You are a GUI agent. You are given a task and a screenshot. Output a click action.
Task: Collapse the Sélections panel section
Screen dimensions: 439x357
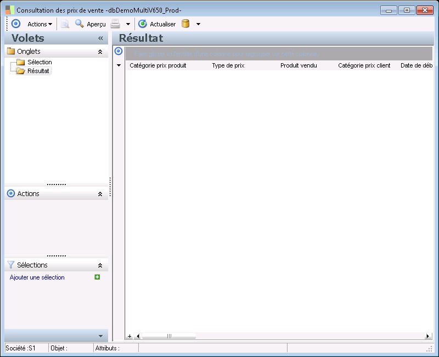pos(100,265)
